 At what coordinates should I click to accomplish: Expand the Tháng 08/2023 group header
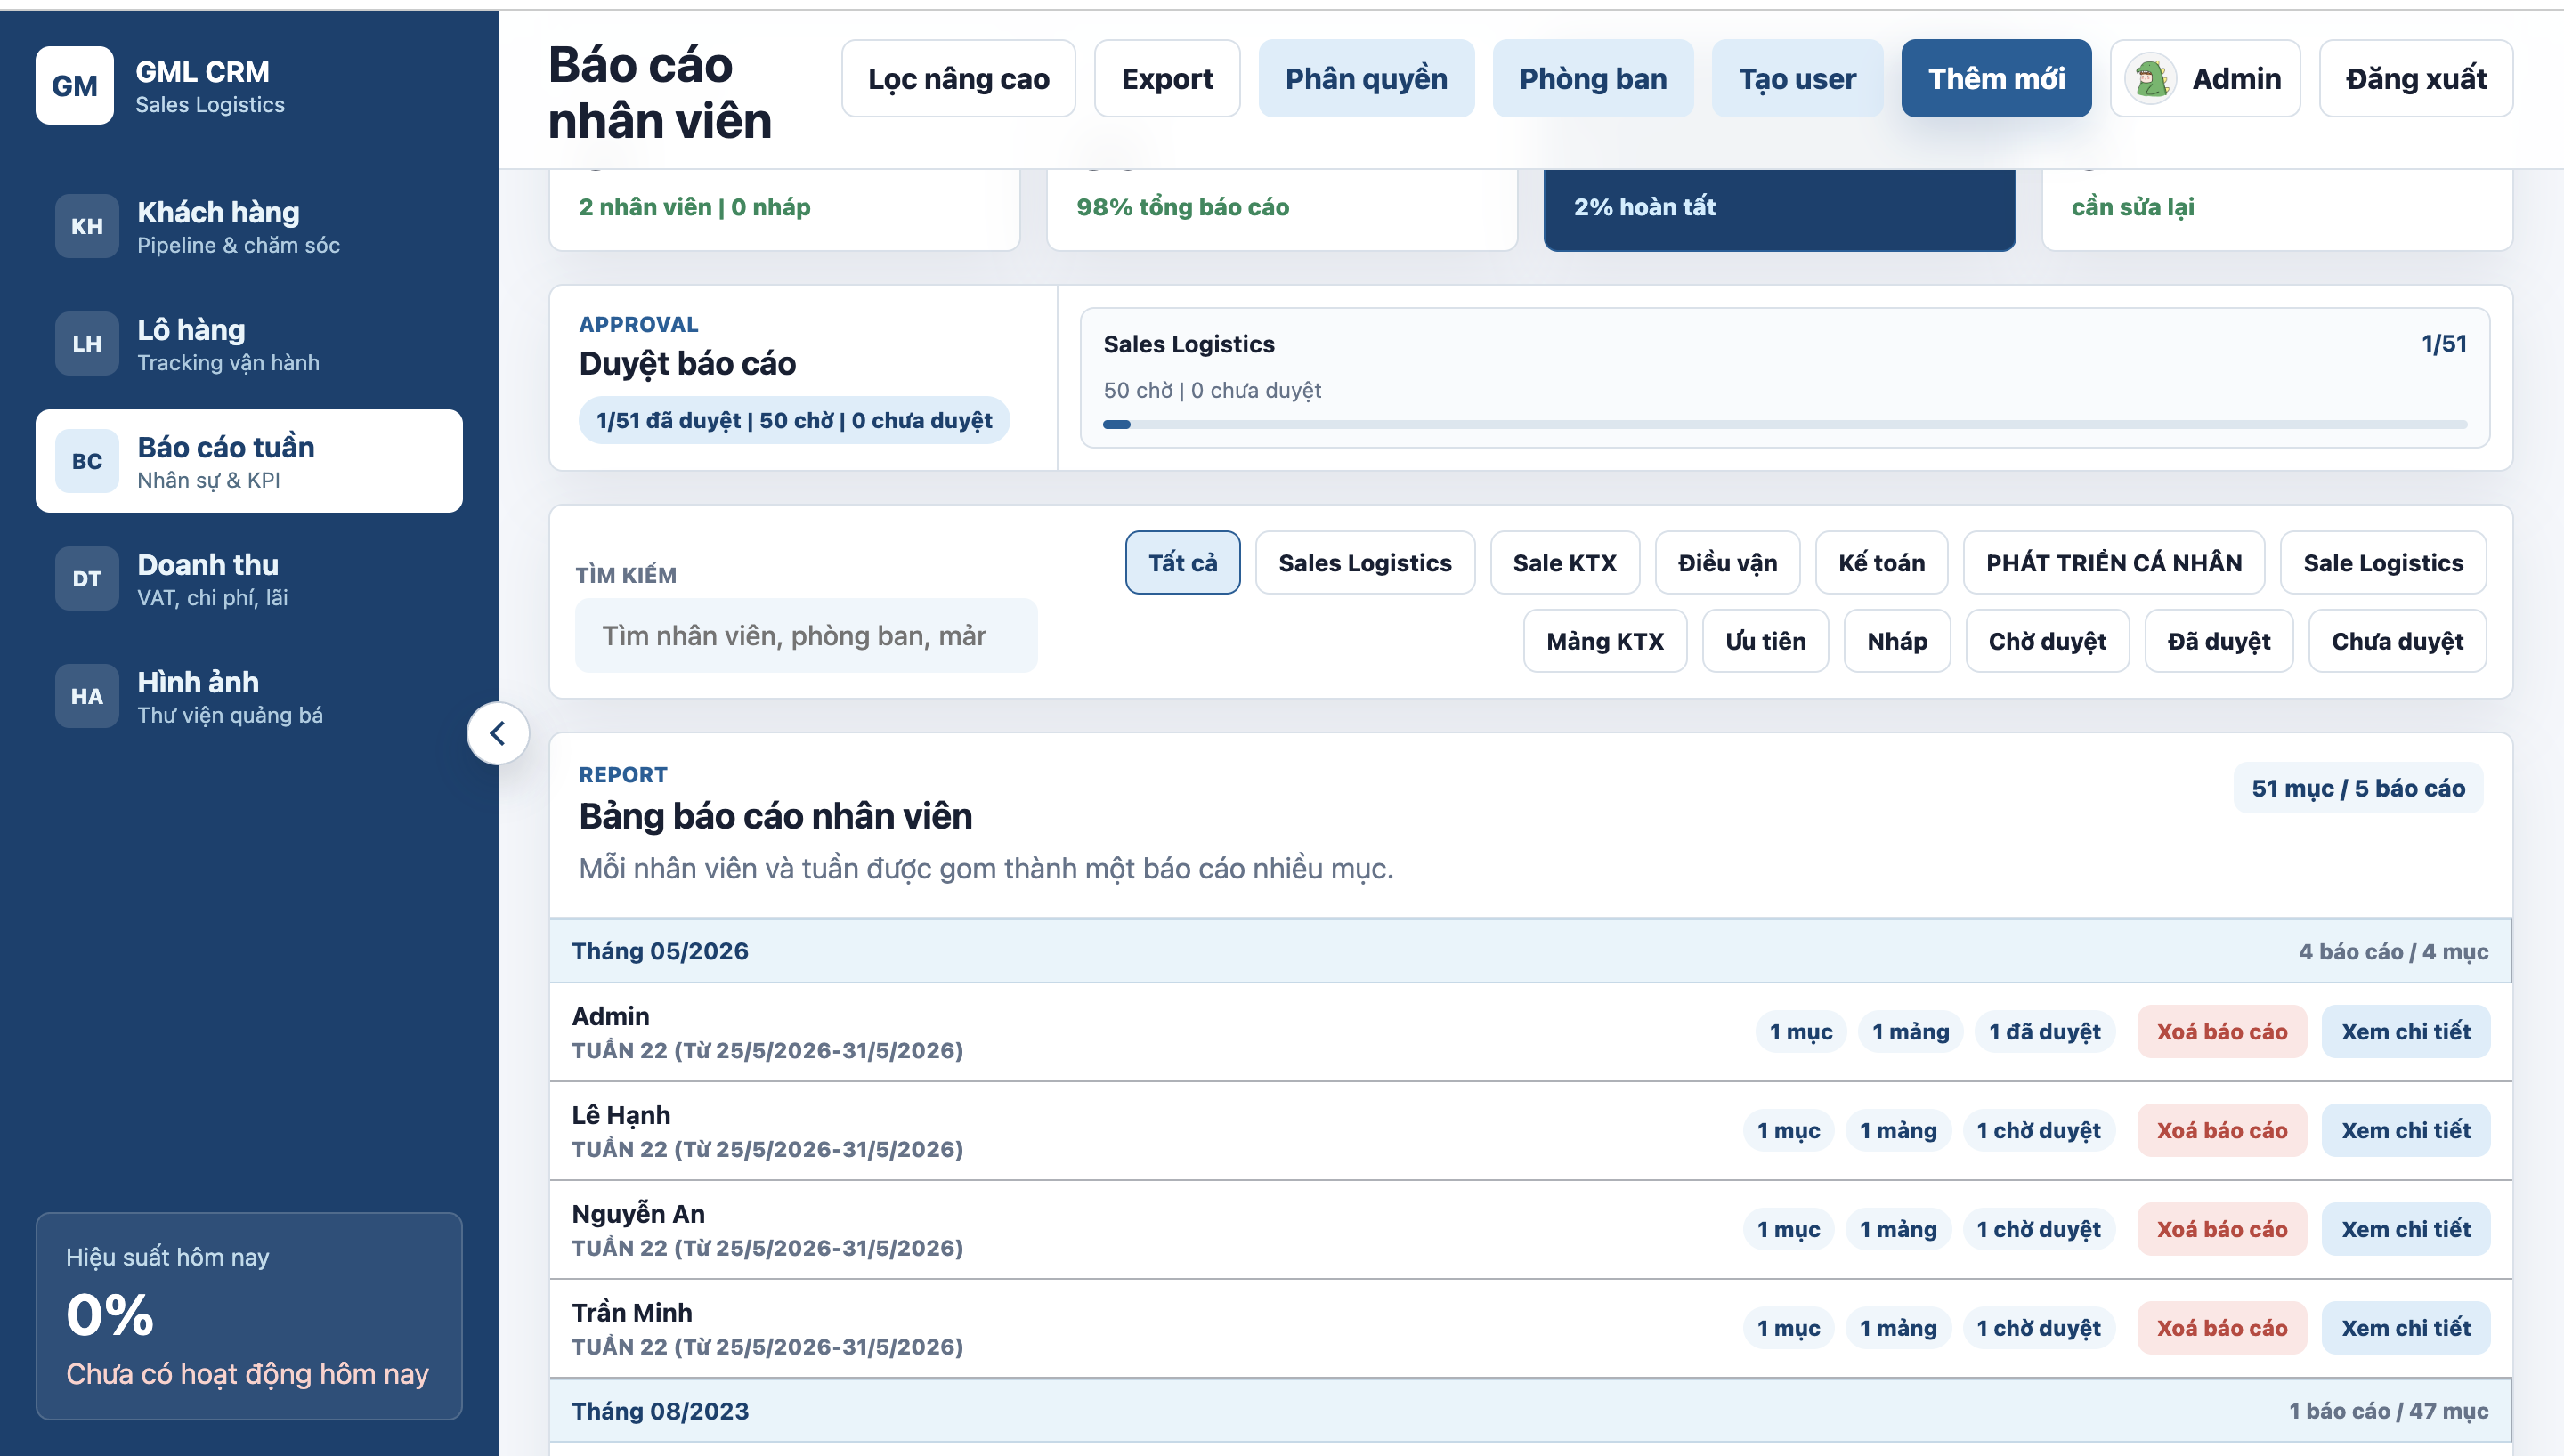[1530, 1412]
